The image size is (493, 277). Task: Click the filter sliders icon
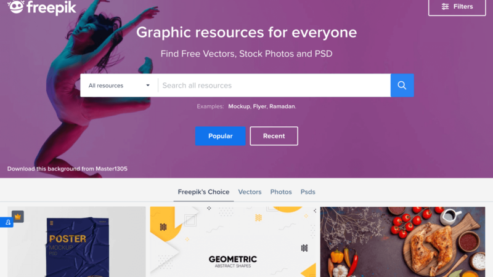(445, 7)
